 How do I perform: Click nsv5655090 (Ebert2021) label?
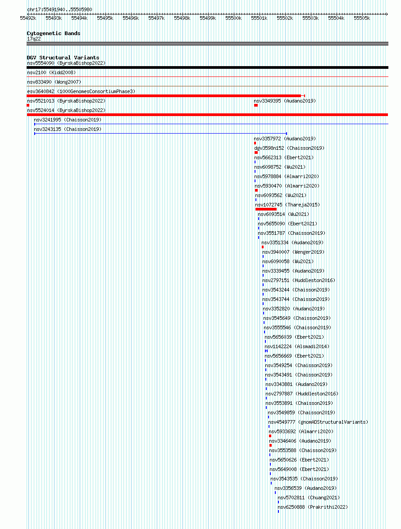coord(287,224)
